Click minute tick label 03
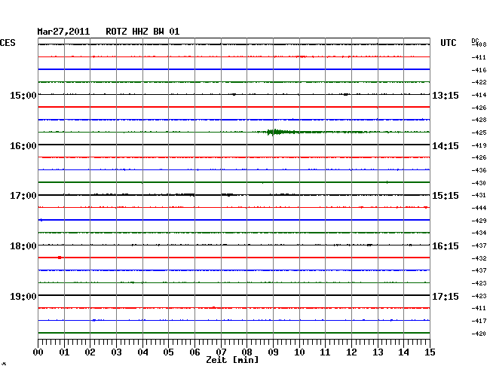This screenshot has height=372, width=490. pyautogui.click(x=117, y=352)
